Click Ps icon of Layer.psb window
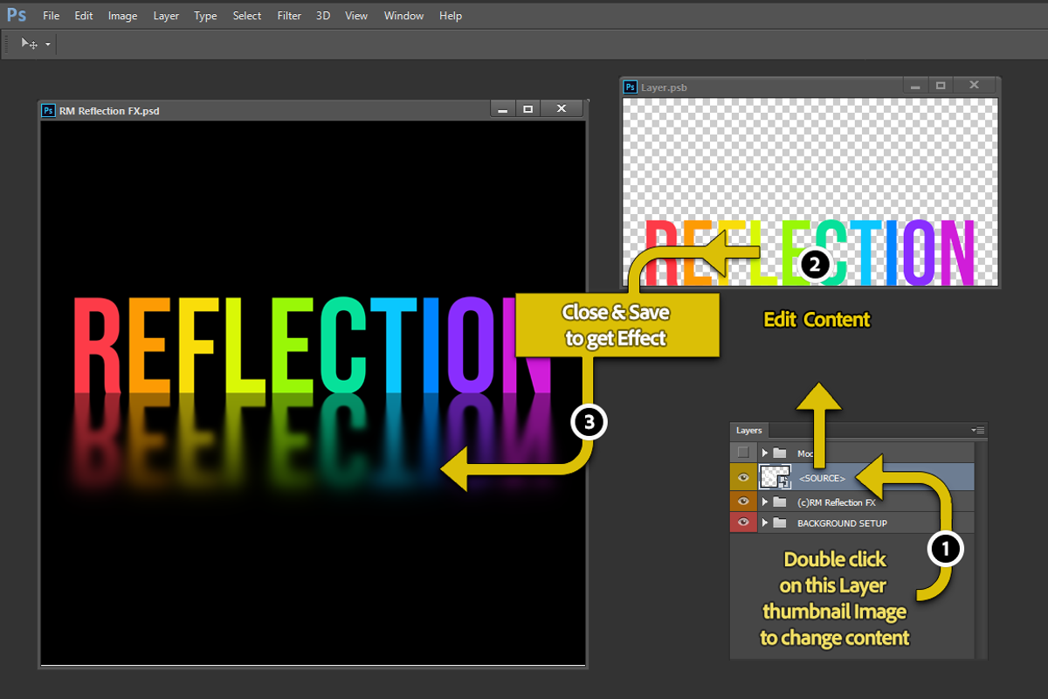 tap(631, 87)
